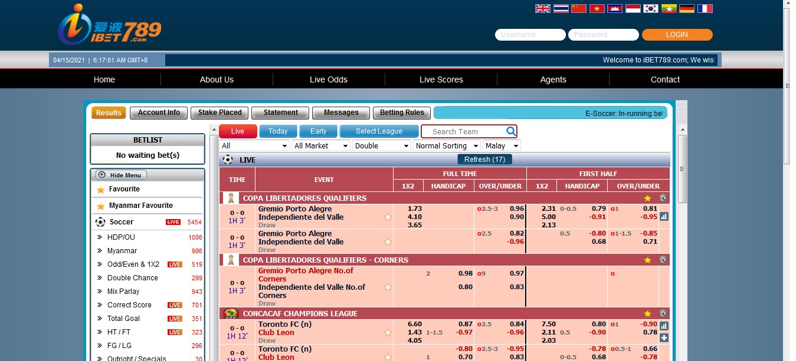Viewport: 796px width, 361px height.
Task: Refresh the Copa Libertadores Qualifiers league odds
Action: (663, 198)
